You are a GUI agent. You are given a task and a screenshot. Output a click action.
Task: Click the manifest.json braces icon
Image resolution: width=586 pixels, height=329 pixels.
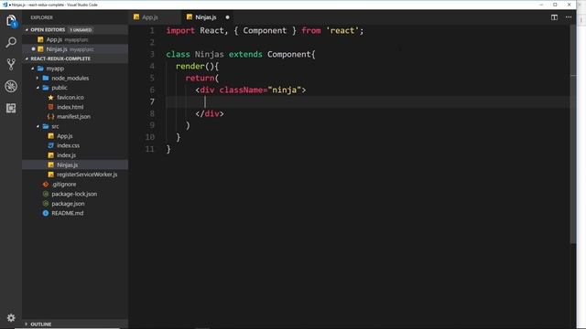point(51,117)
